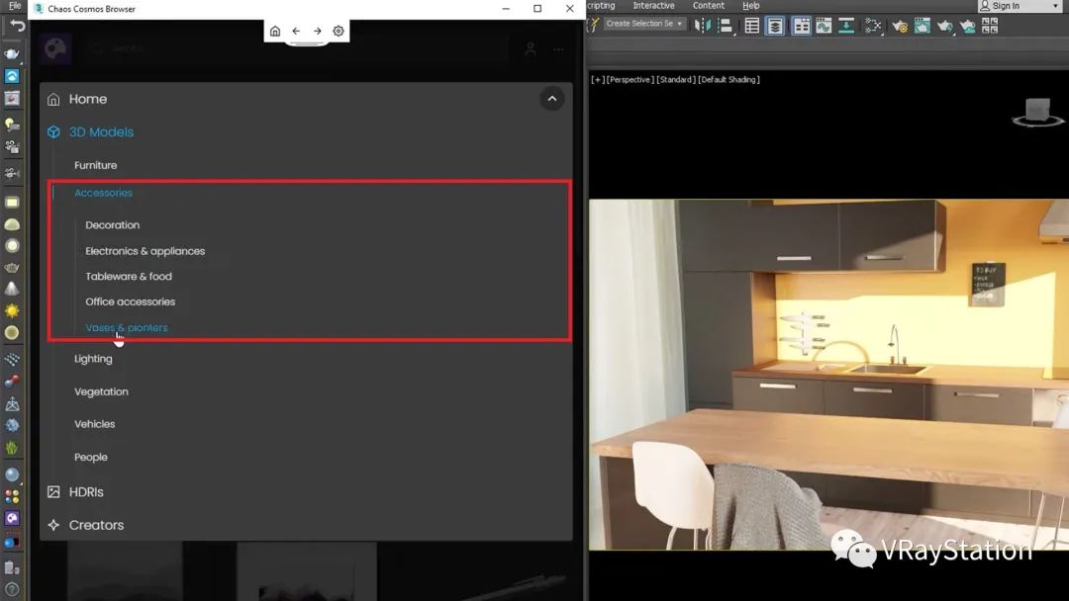Open the Sign In dropdown
Image resolution: width=1069 pixels, height=601 pixels.
tap(1020, 6)
